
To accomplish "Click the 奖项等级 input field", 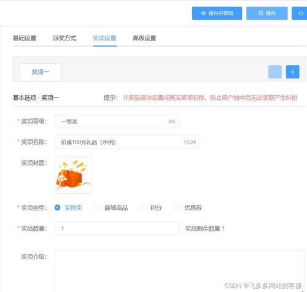I will tap(117, 121).
